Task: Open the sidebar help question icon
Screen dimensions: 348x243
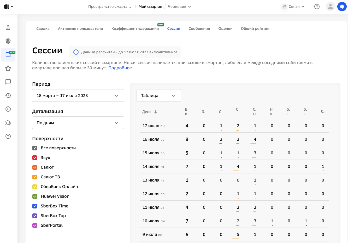Action: click(x=8, y=136)
